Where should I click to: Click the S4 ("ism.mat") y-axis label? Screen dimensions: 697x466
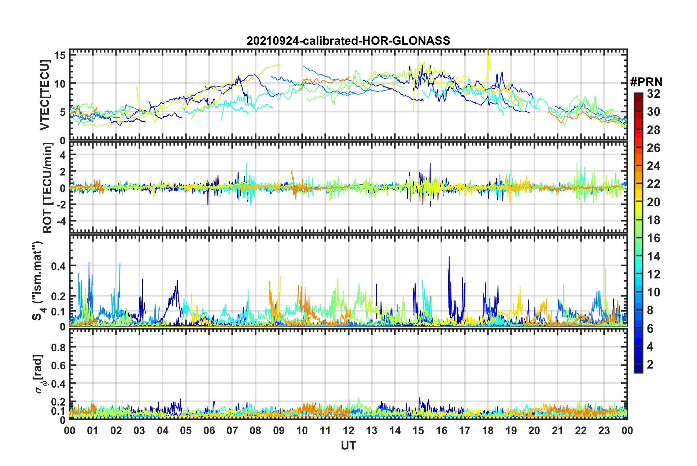coord(38,281)
